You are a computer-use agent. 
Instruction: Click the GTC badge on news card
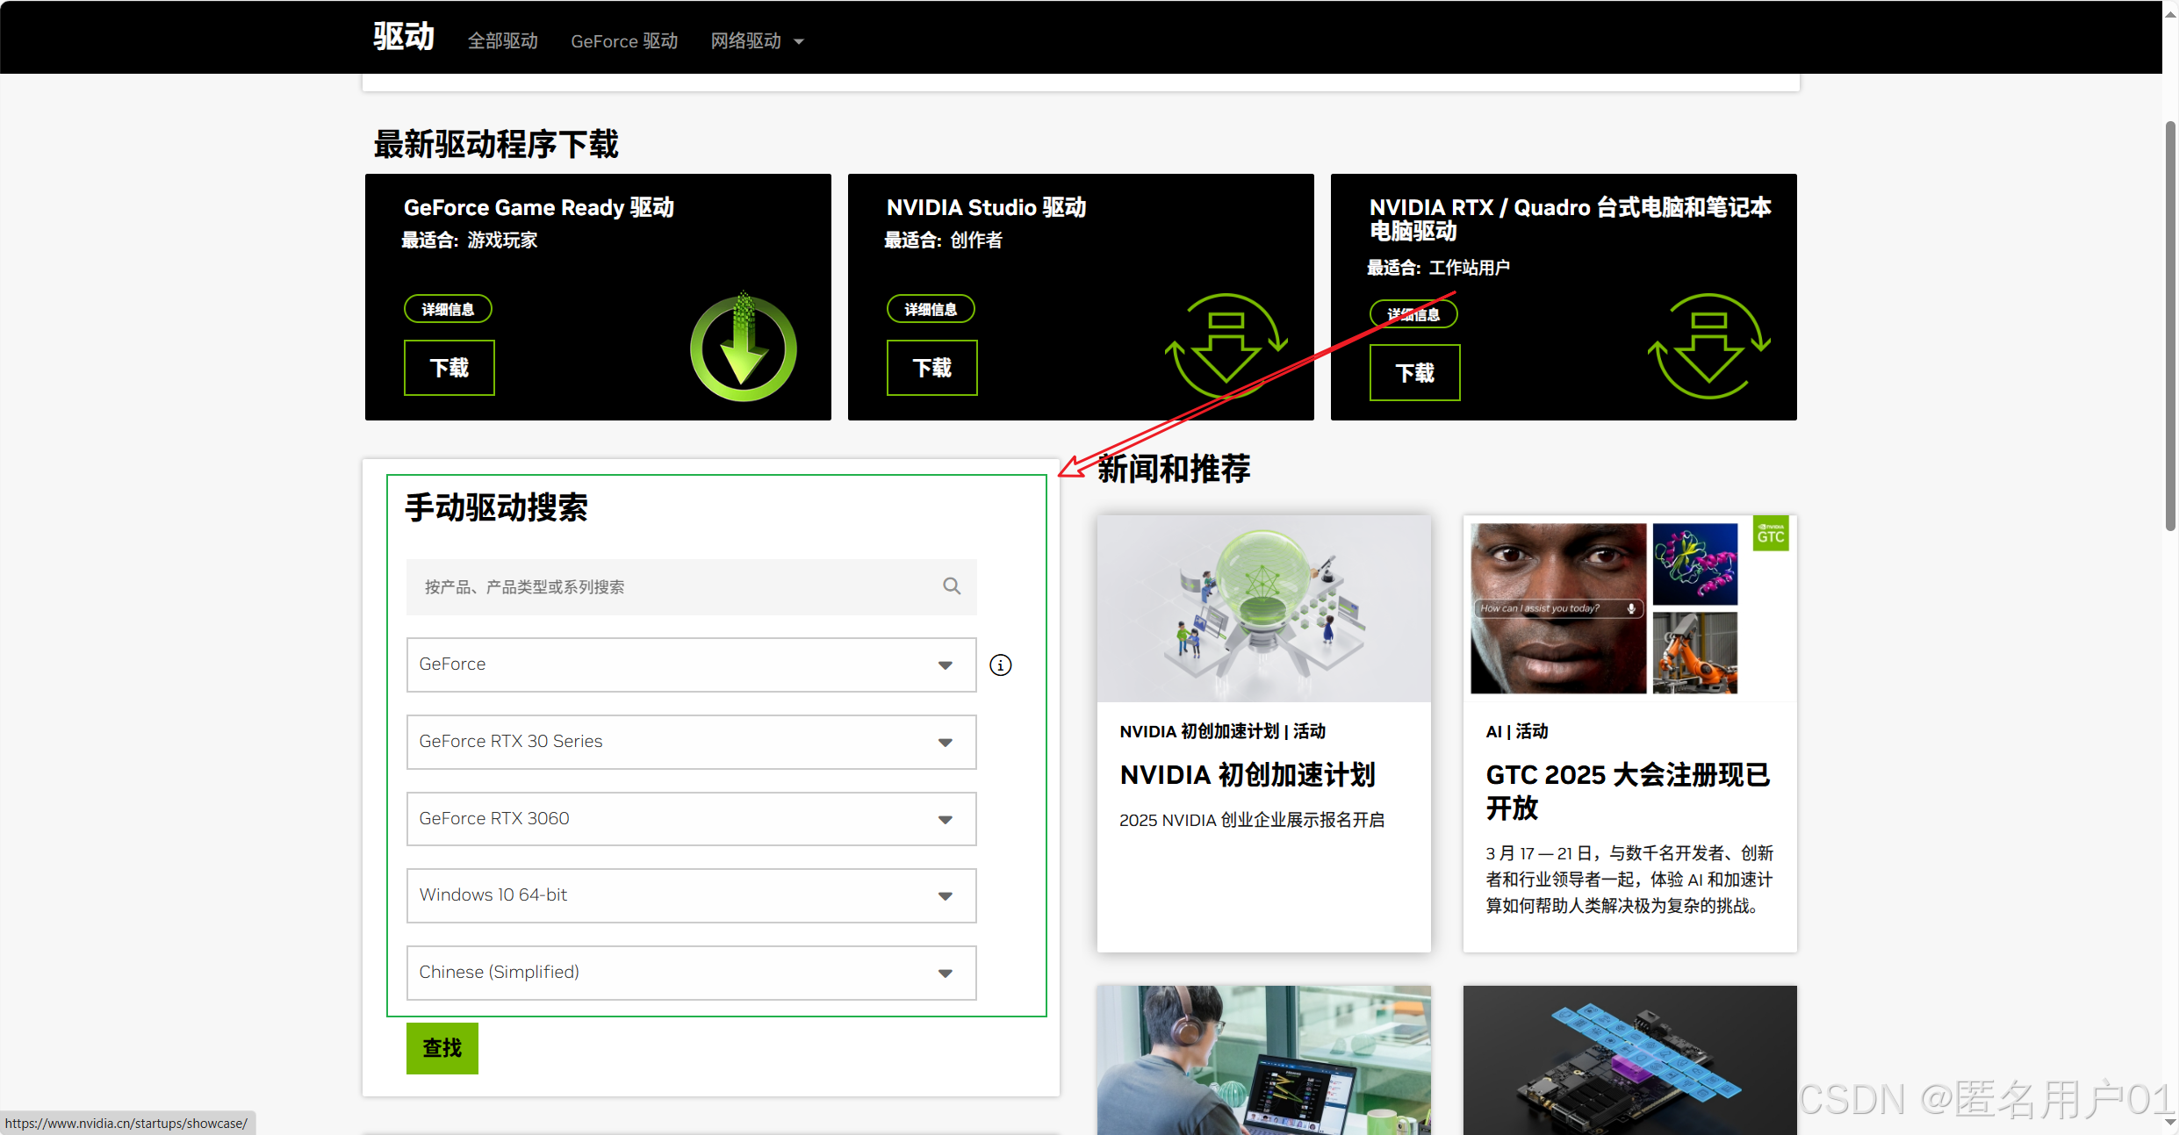(x=1770, y=535)
